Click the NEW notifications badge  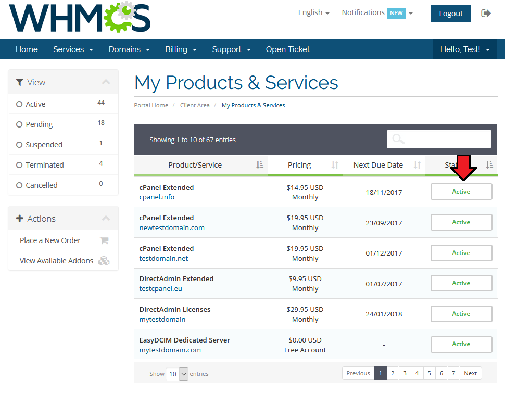click(x=396, y=13)
